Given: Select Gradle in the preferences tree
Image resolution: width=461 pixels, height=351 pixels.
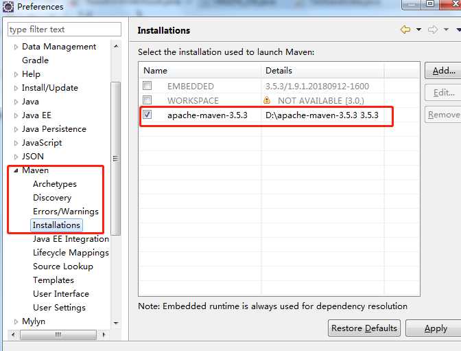Looking at the screenshot, I should [x=35, y=60].
